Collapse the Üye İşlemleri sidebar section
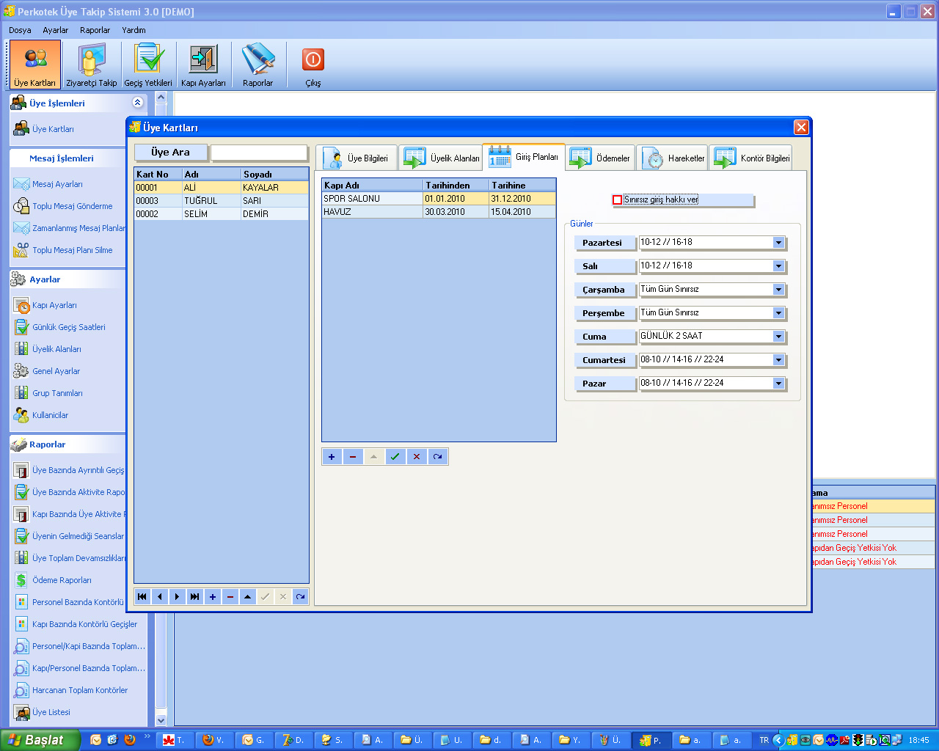This screenshot has height=751, width=939. tap(137, 103)
